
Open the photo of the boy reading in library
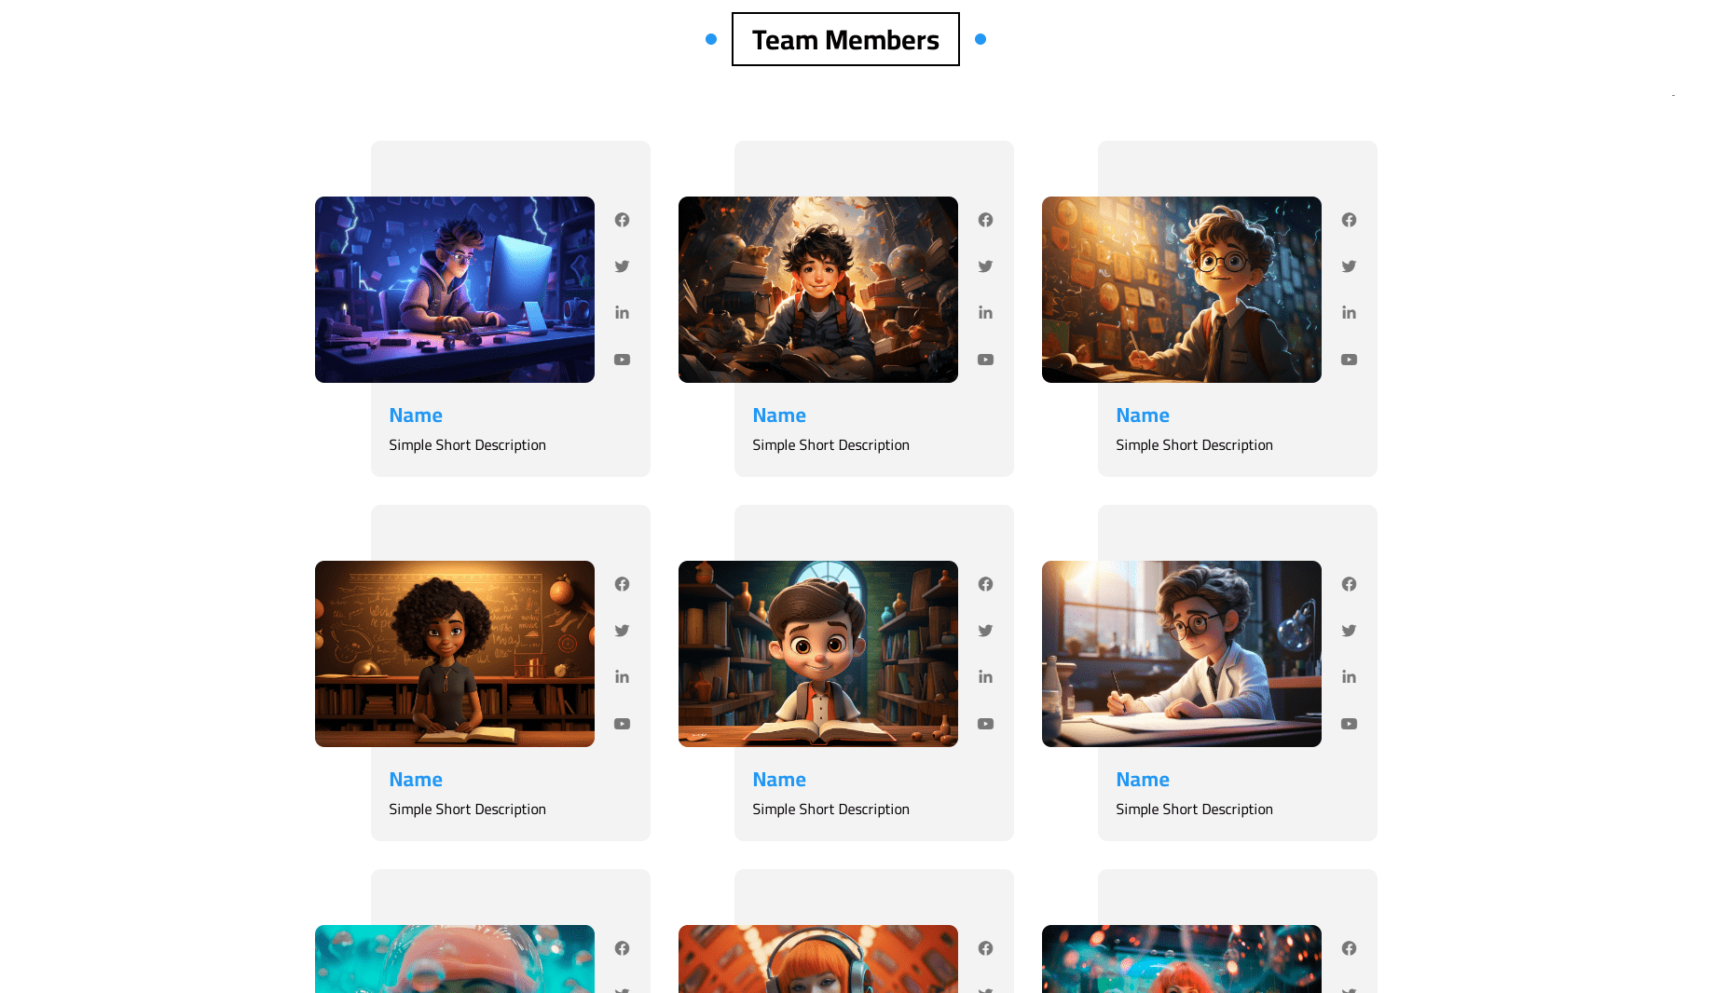click(x=817, y=654)
